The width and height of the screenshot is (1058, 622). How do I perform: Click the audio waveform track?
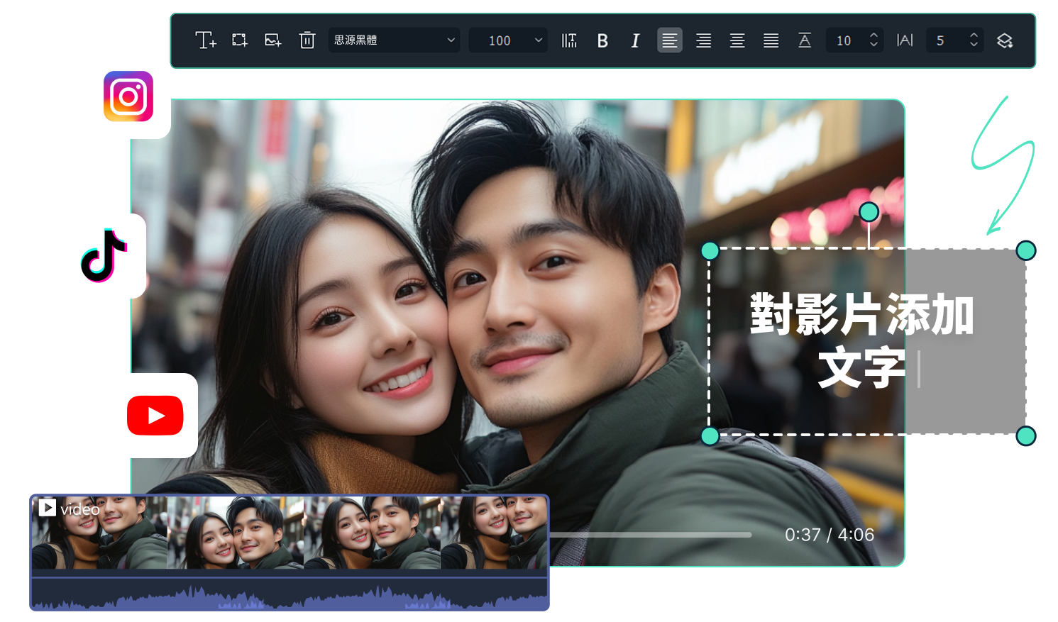click(x=290, y=594)
